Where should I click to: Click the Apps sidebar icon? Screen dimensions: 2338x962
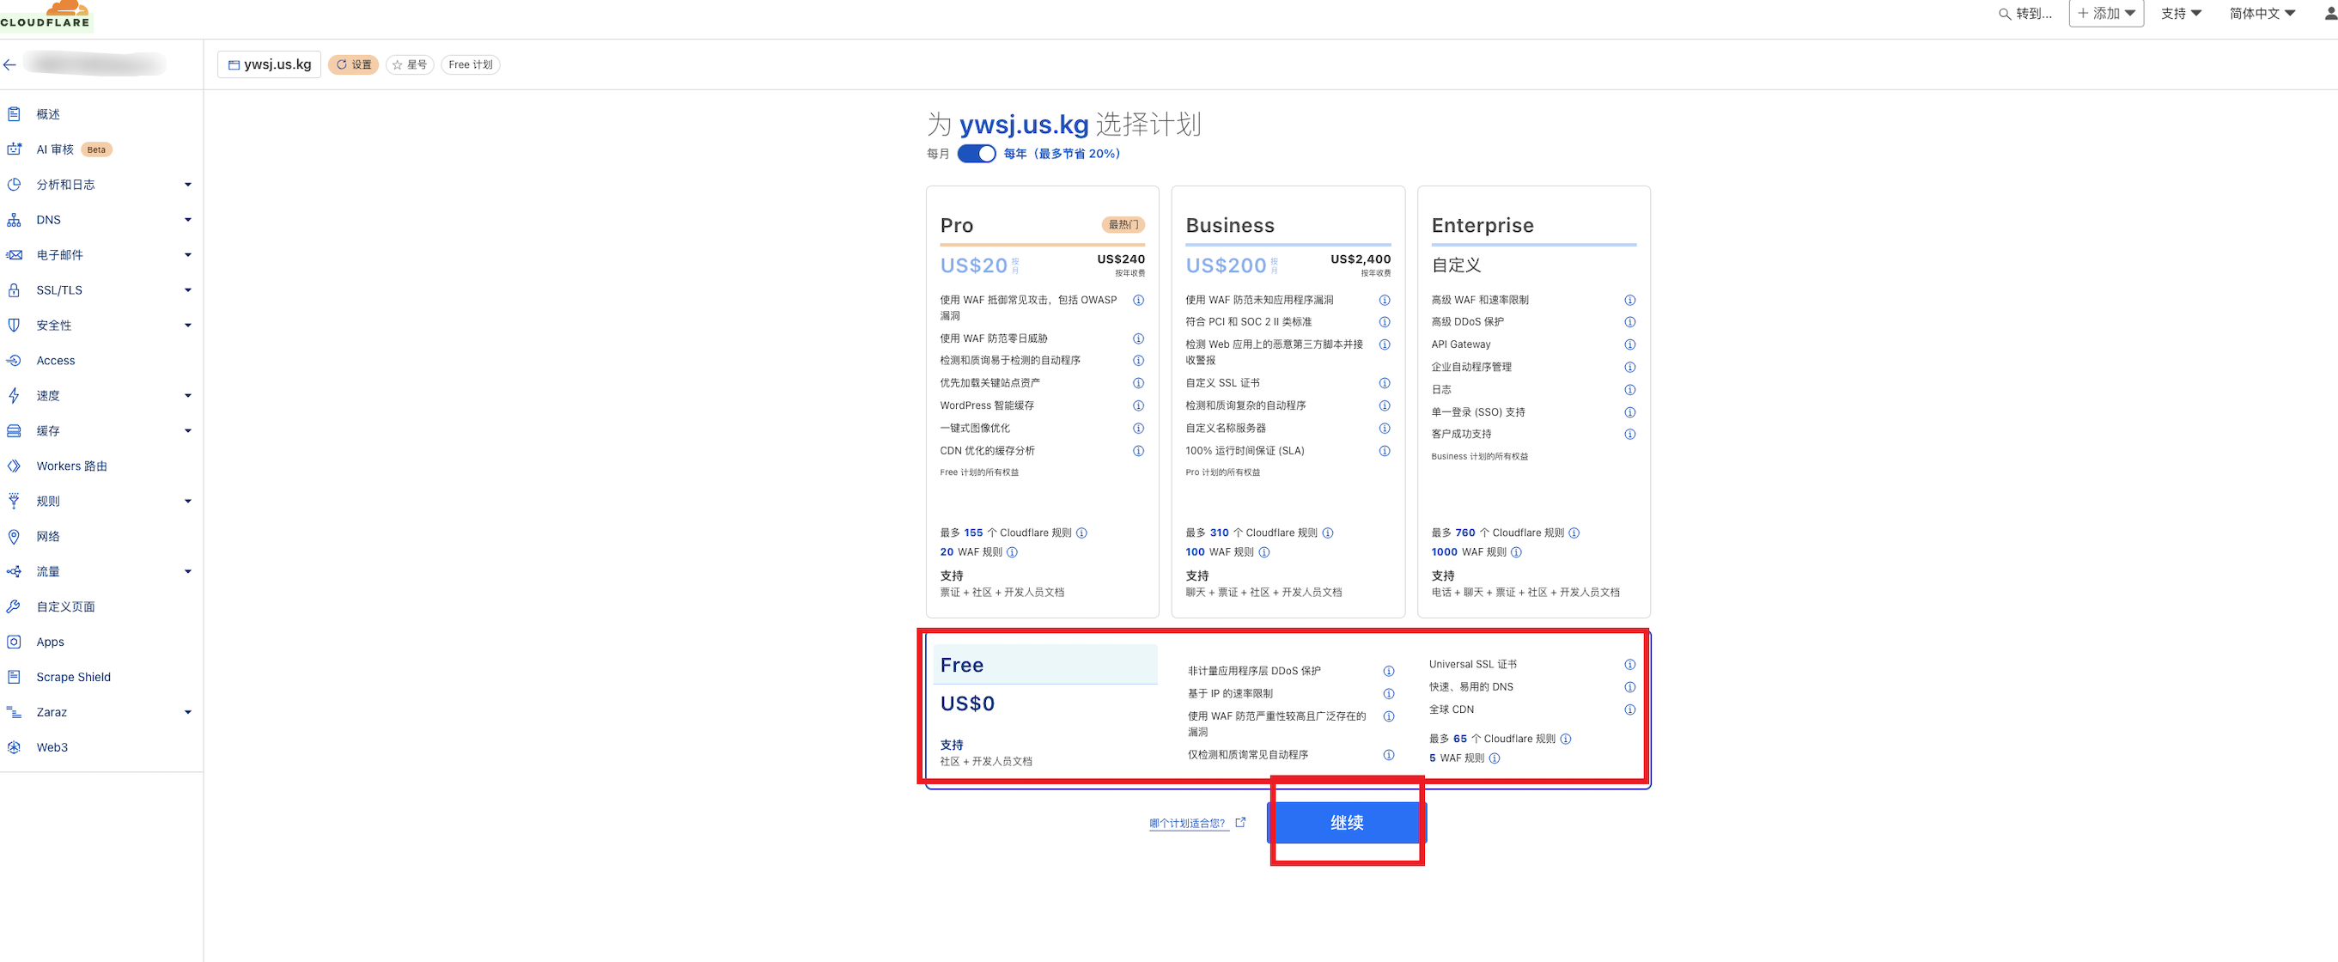(14, 642)
